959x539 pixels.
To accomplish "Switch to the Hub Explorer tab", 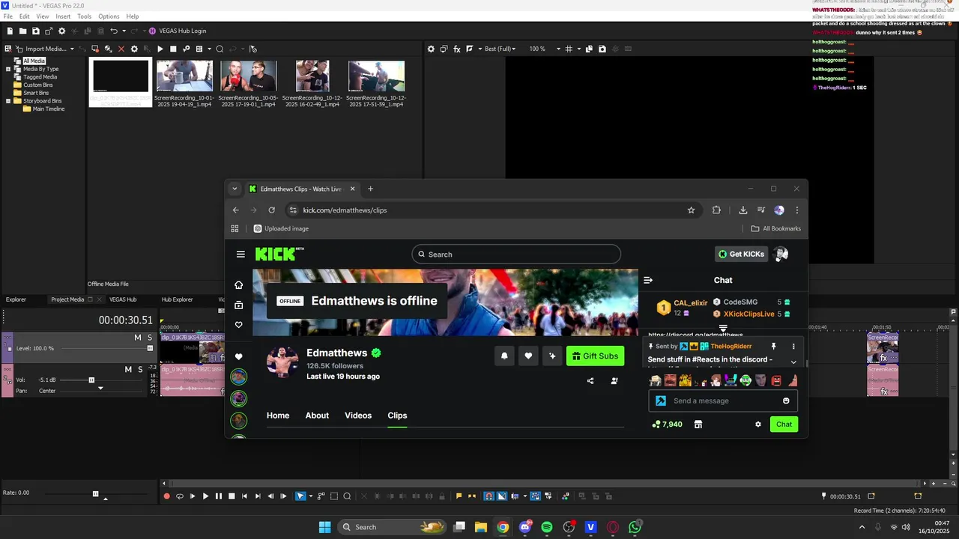I will pos(177,299).
